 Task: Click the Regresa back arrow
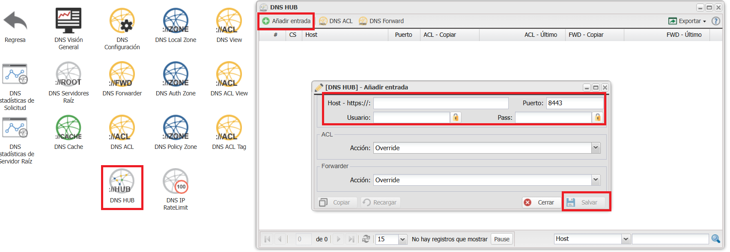coord(15,21)
